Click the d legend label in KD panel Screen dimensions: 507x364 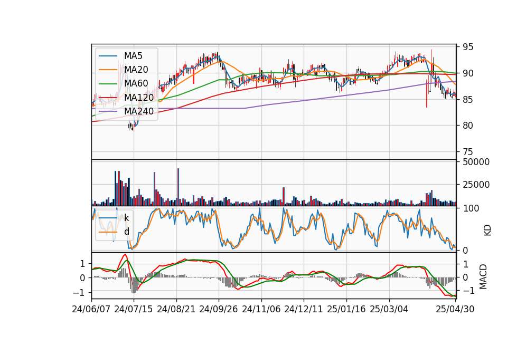(127, 232)
